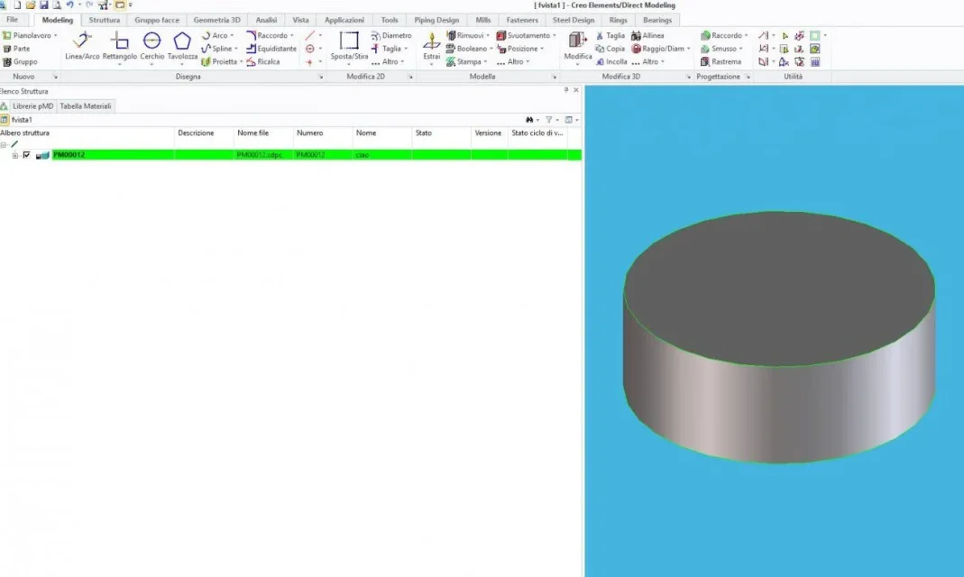Pick the Tavolozza polygon tool
Image resolution: width=964 pixels, height=577 pixels.
tap(182, 47)
